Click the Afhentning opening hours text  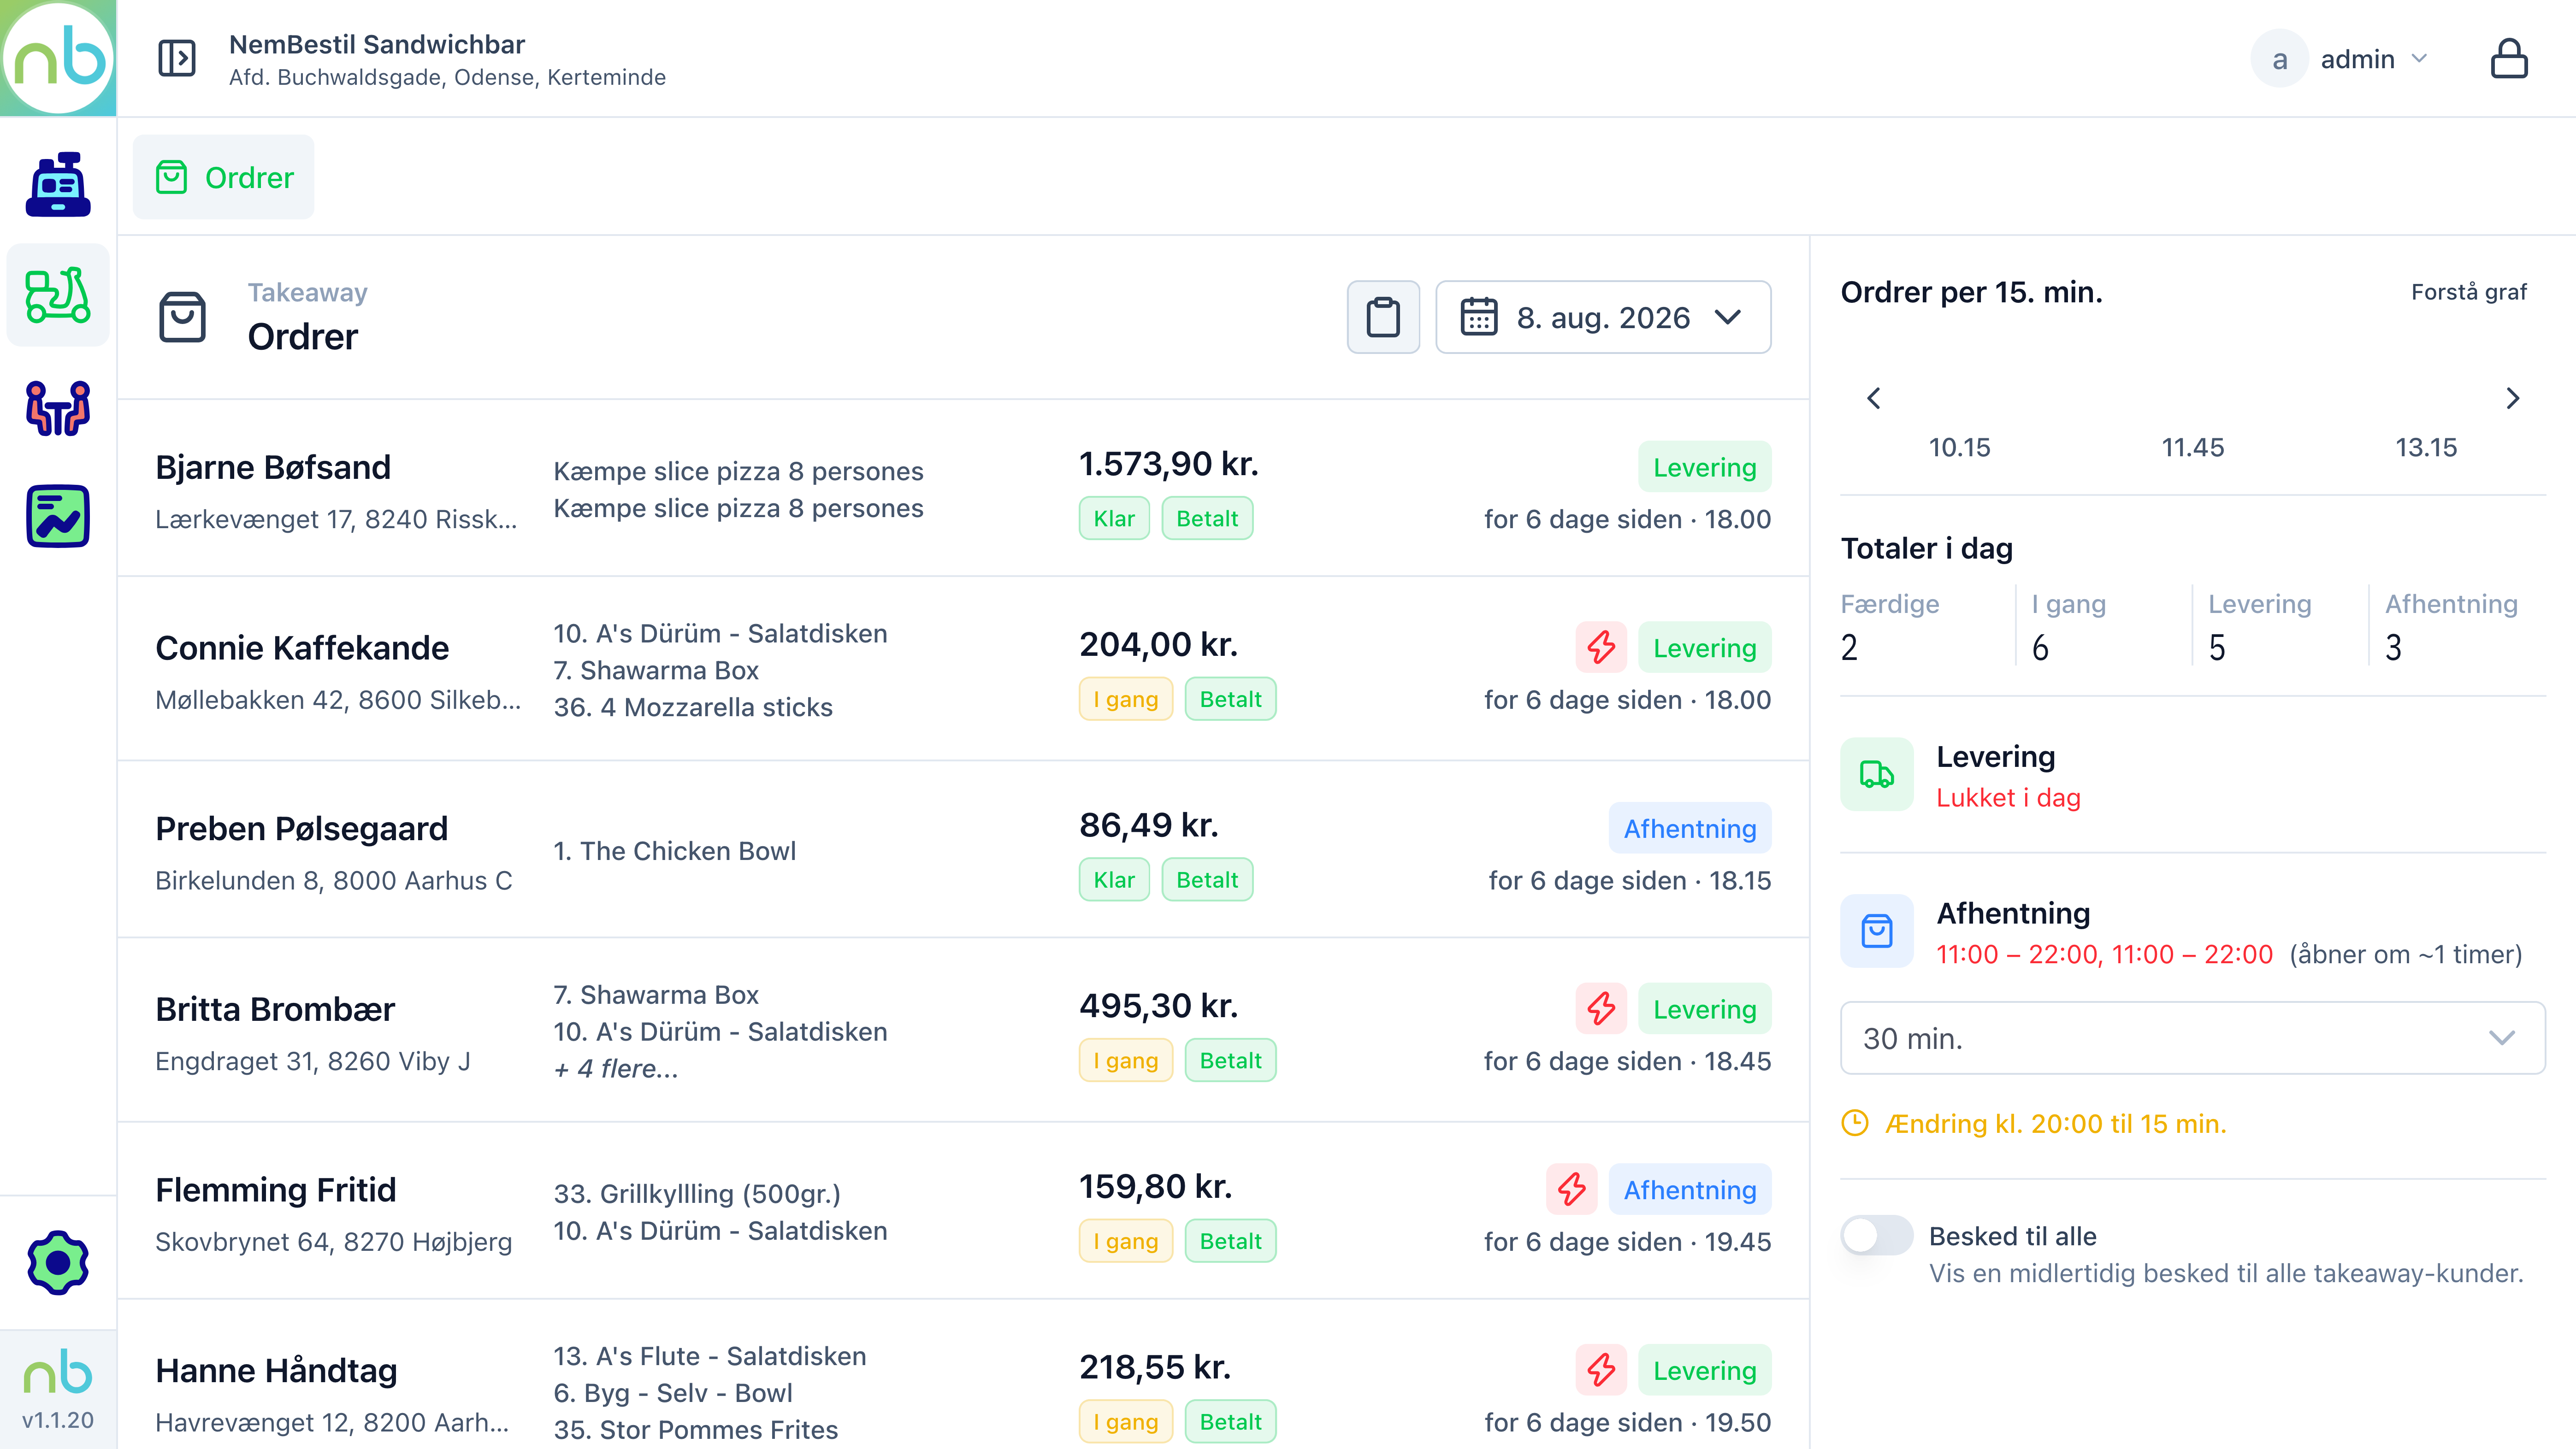point(2104,954)
